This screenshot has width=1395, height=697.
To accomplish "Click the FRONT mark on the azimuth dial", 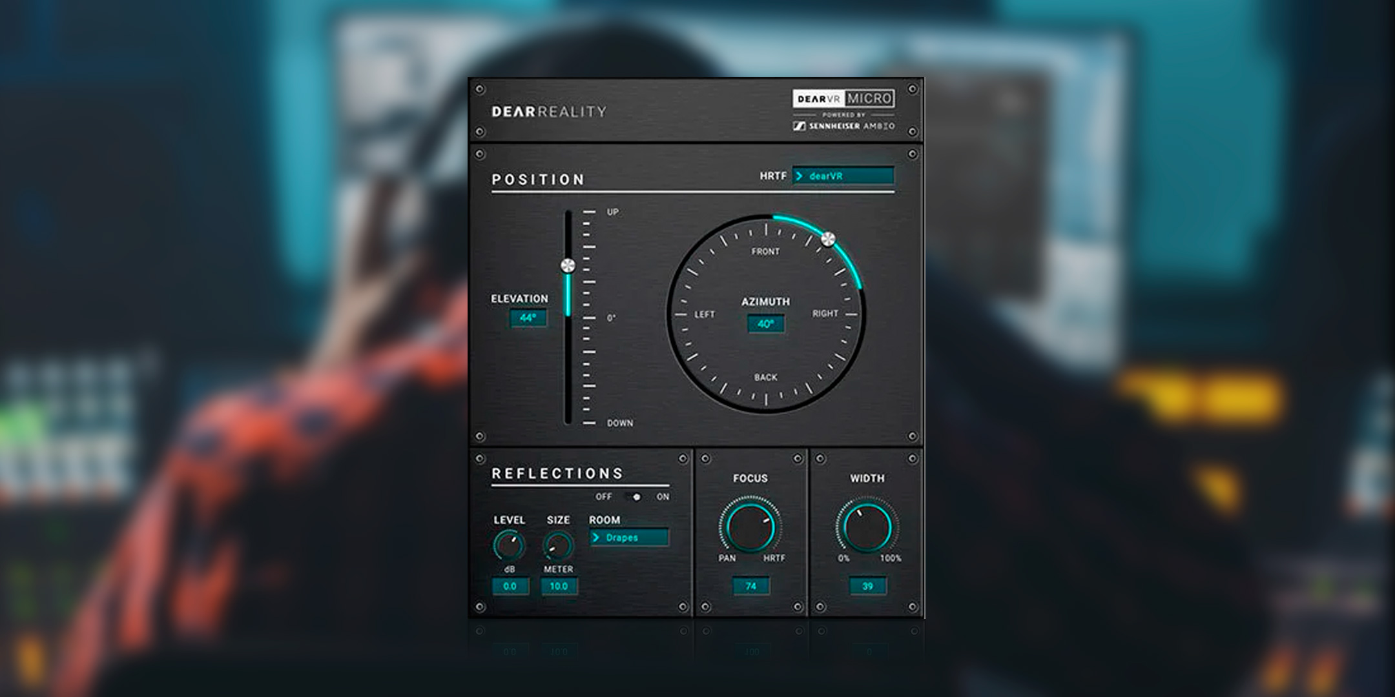I will [x=765, y=250].
